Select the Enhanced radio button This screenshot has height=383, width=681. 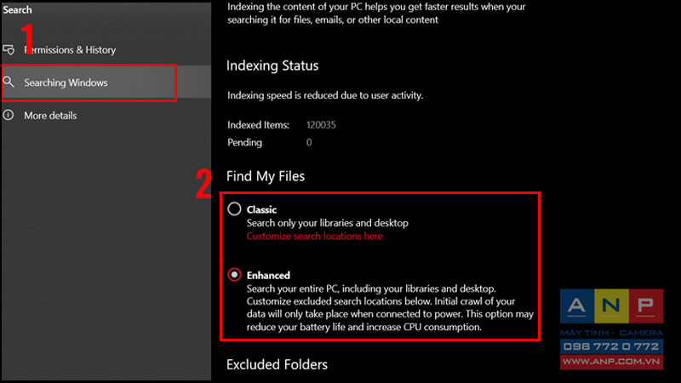coord(234,274)
